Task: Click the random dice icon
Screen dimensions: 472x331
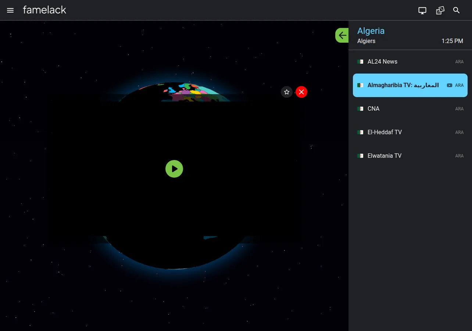Action: click(x=440, y=10)
